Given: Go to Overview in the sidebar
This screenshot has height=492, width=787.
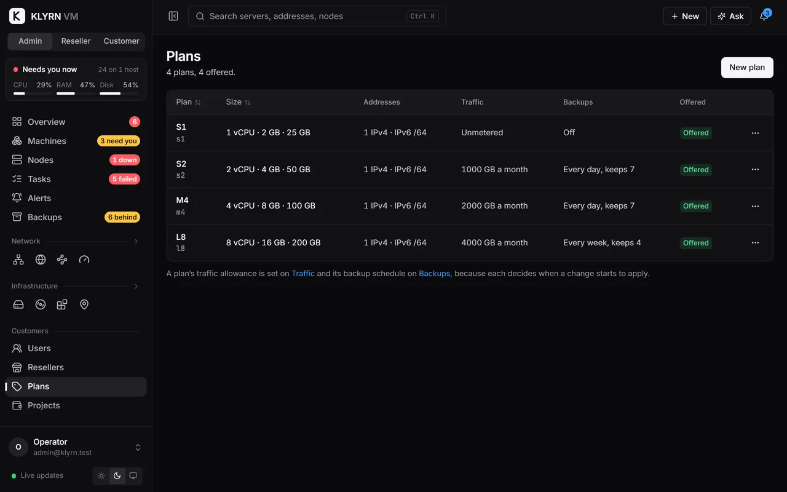Looking at the screenshot, I should coord(76,122).
